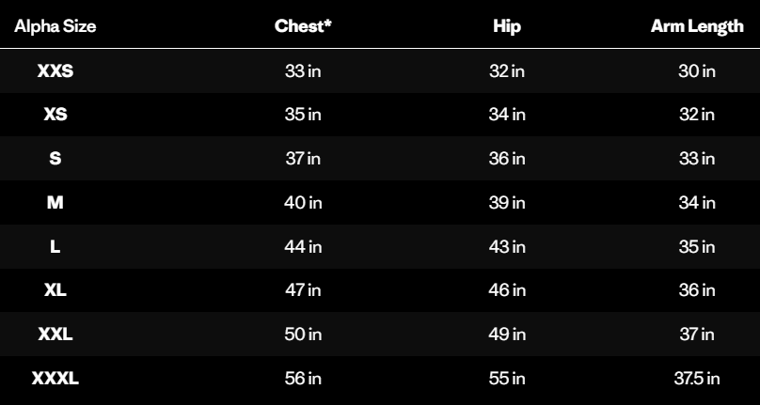Select the XXS size row label
Screen dimensions: 760x405
point(55,71)
